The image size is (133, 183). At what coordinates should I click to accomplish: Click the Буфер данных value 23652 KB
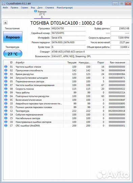coord(120,28)
